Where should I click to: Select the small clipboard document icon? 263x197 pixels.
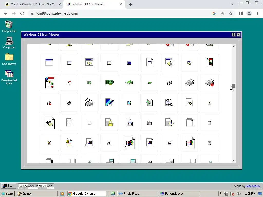pos(49,143)
